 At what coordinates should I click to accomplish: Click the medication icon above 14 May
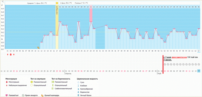pyautogui.click(x=199, y=64)
